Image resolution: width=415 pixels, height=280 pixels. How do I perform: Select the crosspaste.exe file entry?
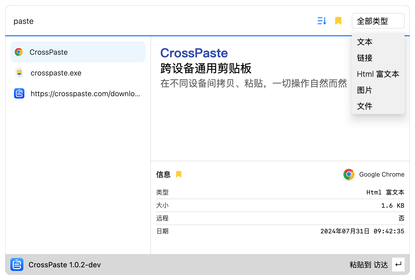pos(78,73)
